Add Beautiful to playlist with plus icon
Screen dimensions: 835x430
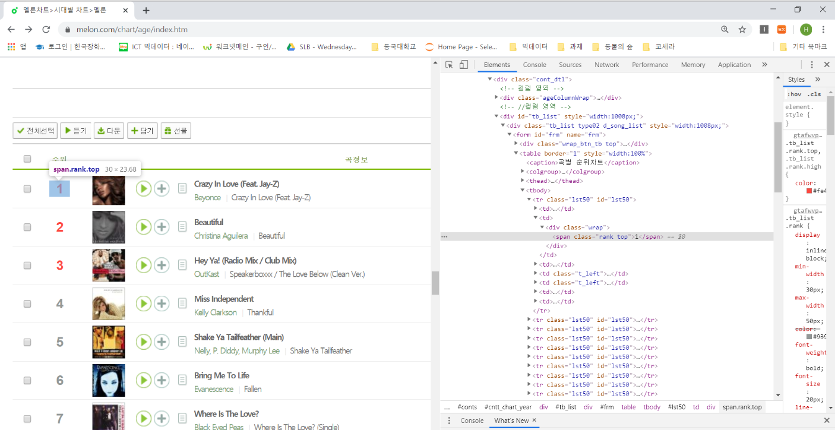[162, 227]
